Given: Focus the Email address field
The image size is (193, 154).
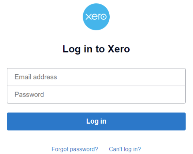Looking at the screenshot, I should pos(96,77).
